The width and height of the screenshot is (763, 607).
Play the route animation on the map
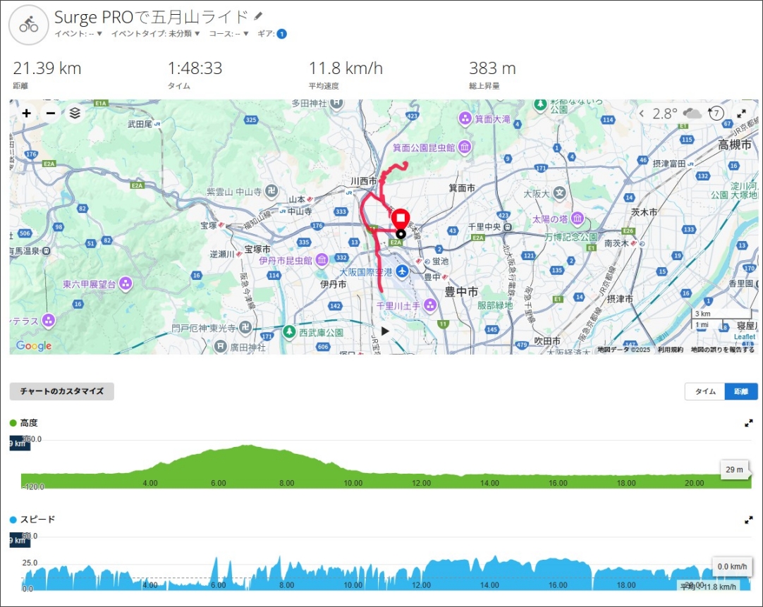point(385,331)
